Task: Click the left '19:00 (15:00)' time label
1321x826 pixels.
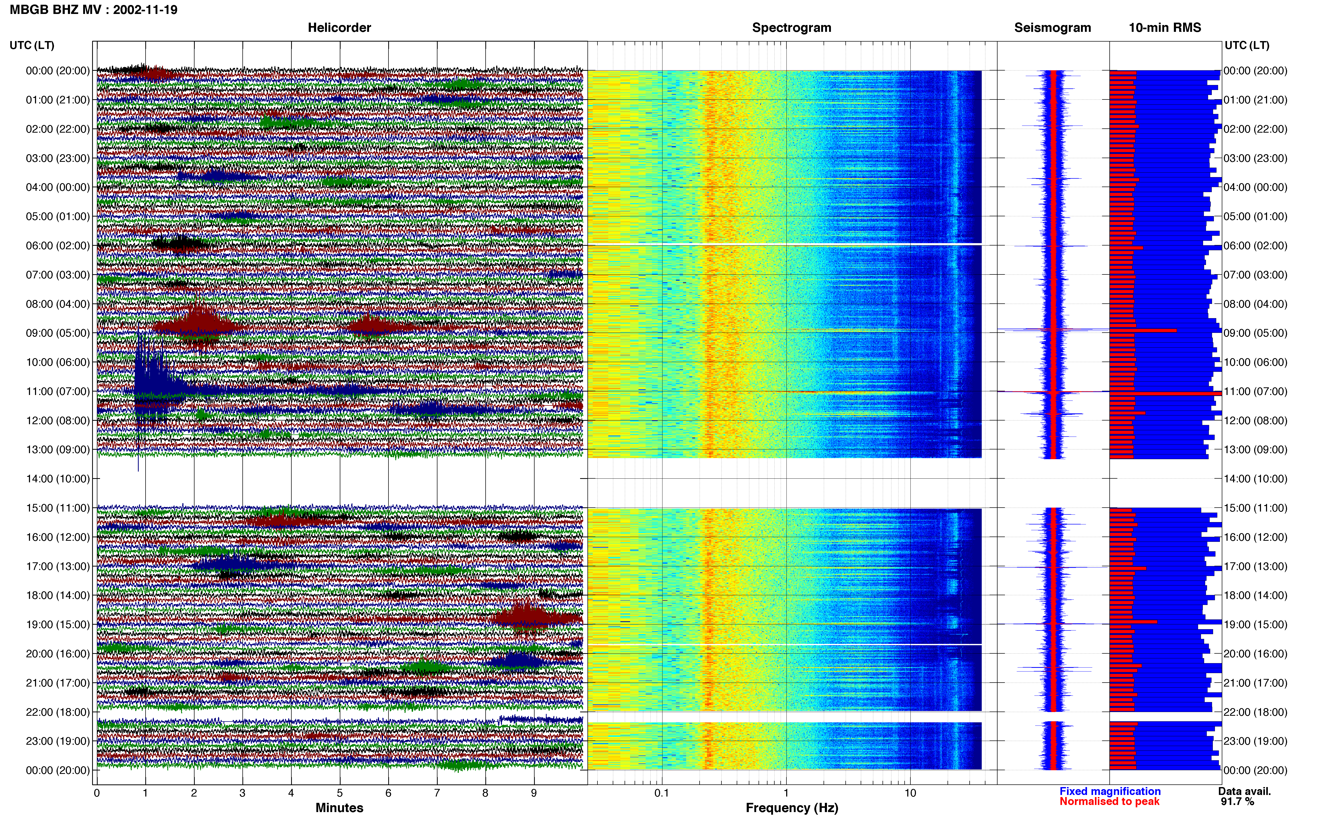Action: pos(57,624)
